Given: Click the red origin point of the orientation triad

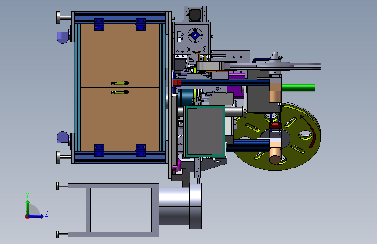Looking at the screenshot, I should 27,217.
